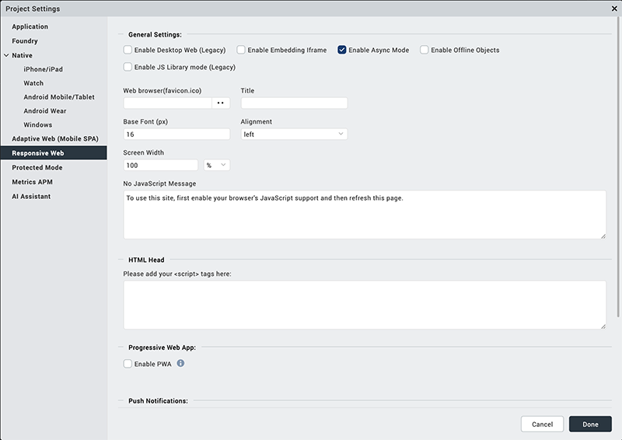
Task: Collapse the Native tree section
Action: 6,55
